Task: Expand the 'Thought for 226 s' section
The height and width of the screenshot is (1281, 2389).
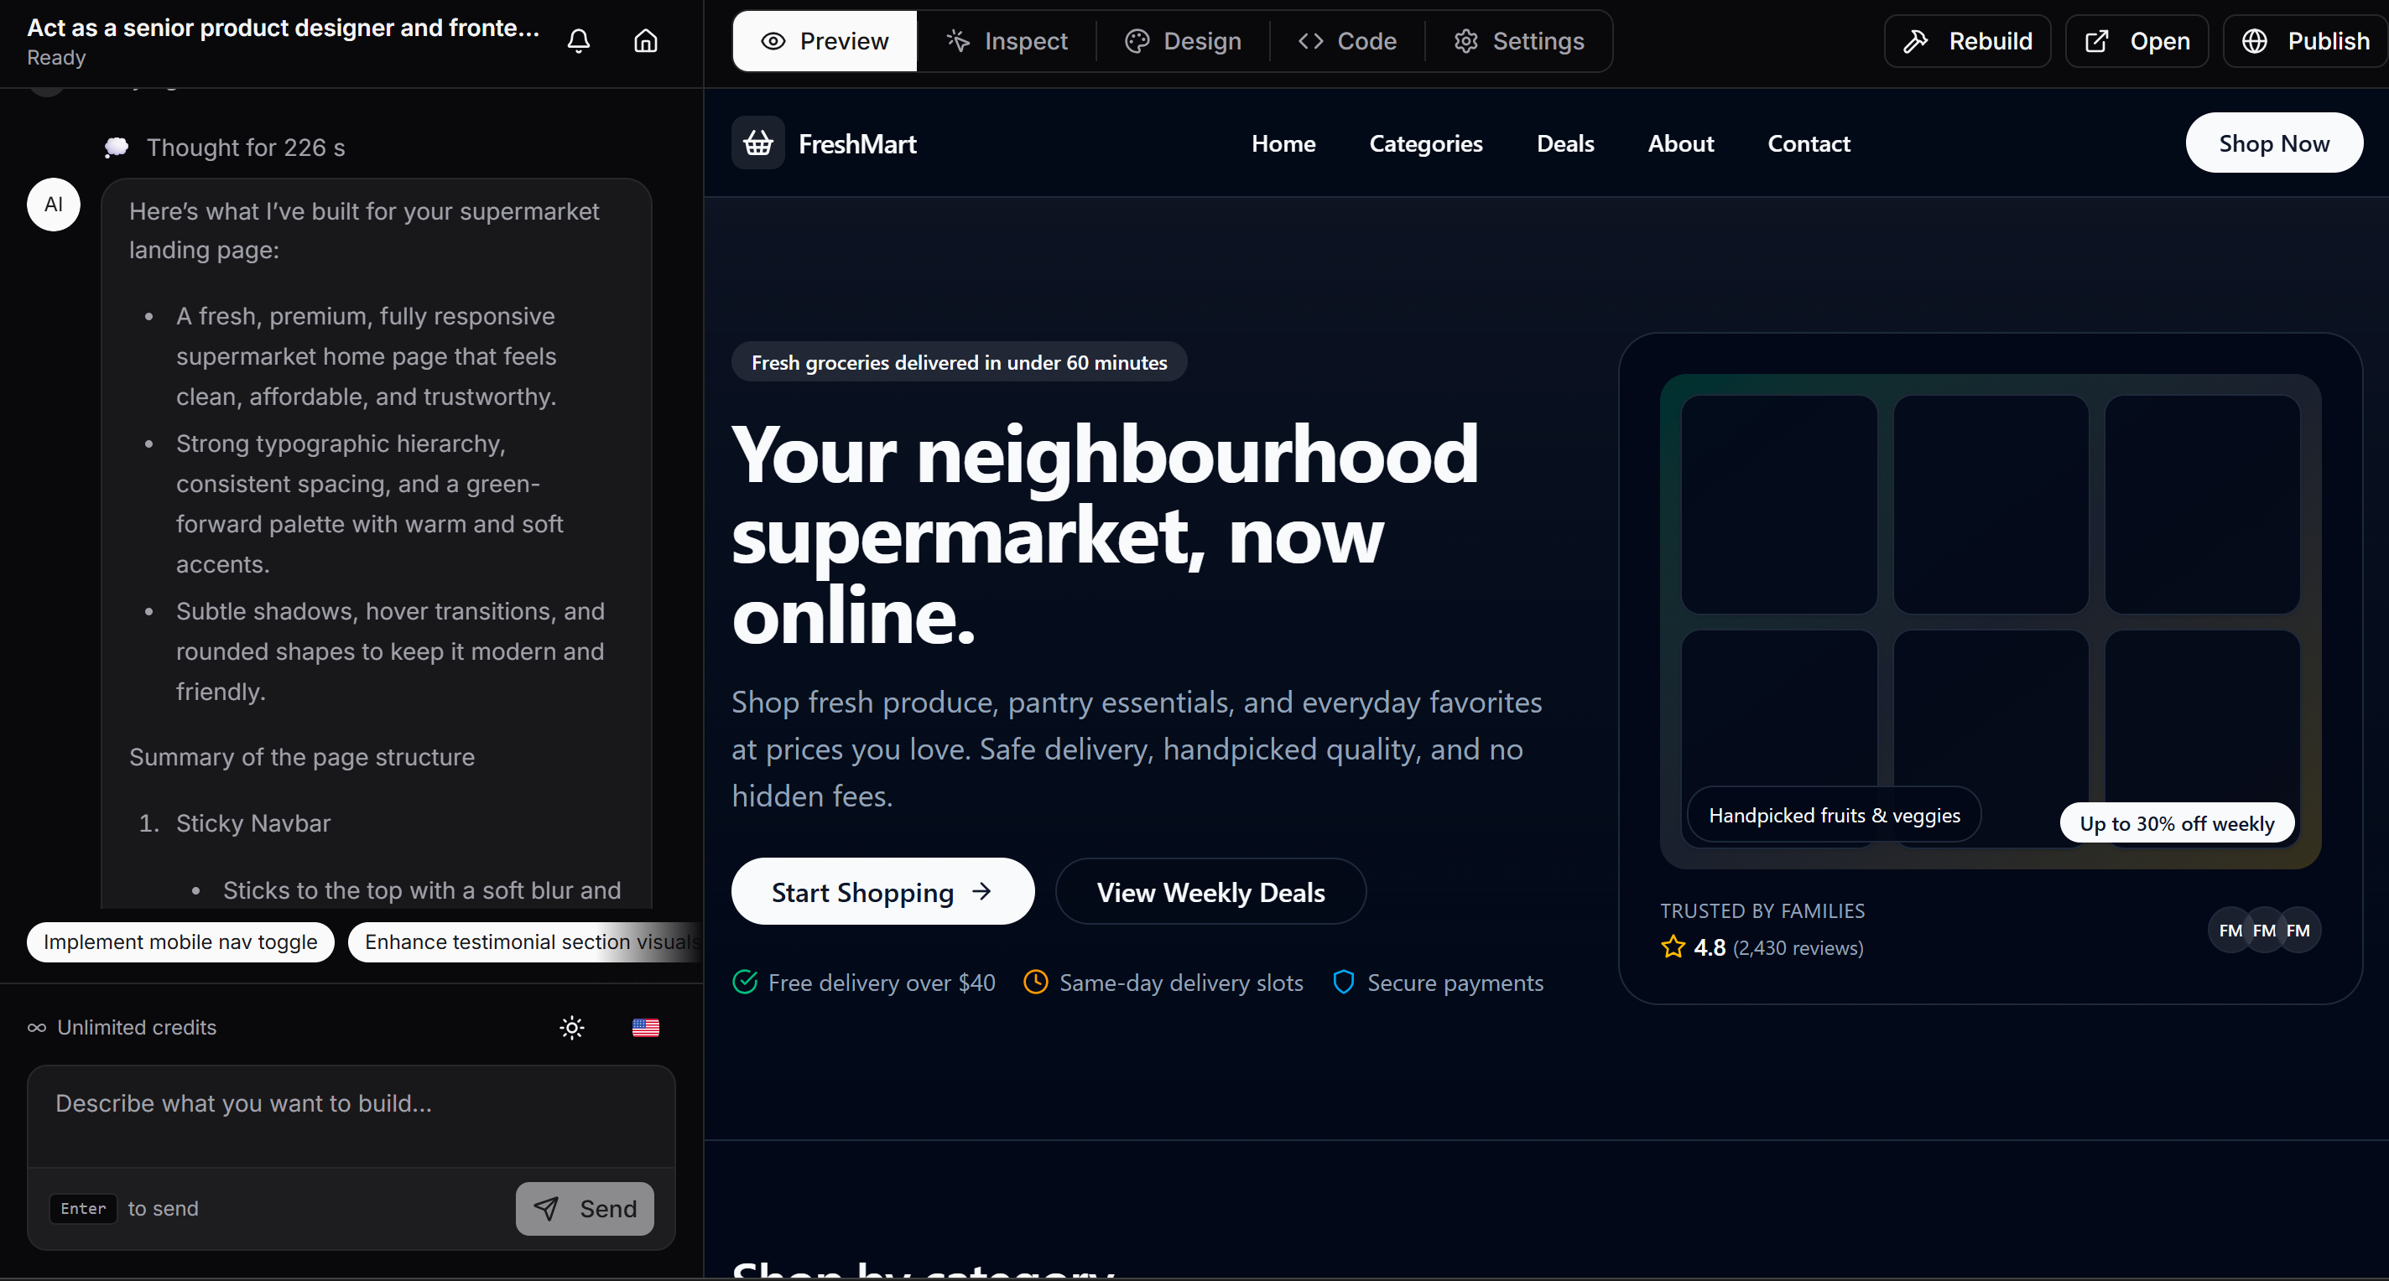Action: click(x=226, y=148)
